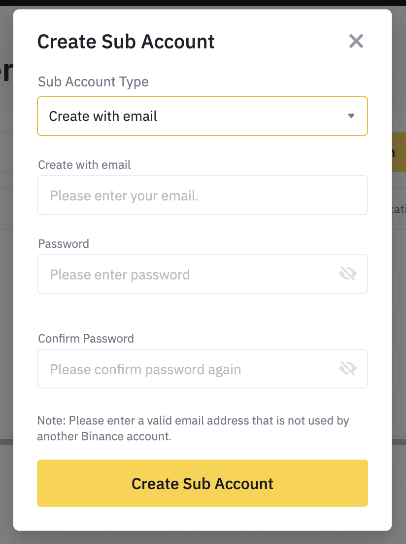Click the partially hidden yellow button behind dialog
The height and width of the screenshot is (544, 406).
[399, 152]
